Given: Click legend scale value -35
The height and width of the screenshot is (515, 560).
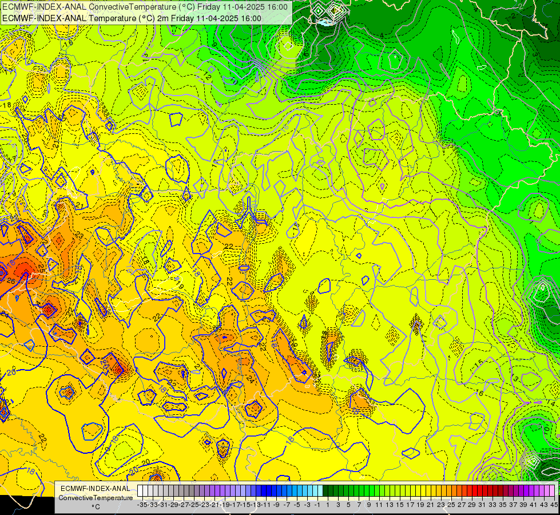Looking at the screenshot, I should pos(142,505).
